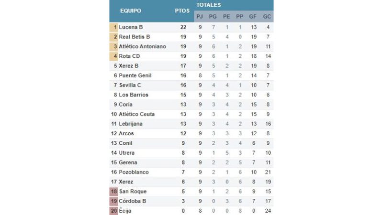Viewport: 383px width, 215px height.
Task: Click red relegation badge number 18
Action: pyautogui.click(x=113, y=192)
